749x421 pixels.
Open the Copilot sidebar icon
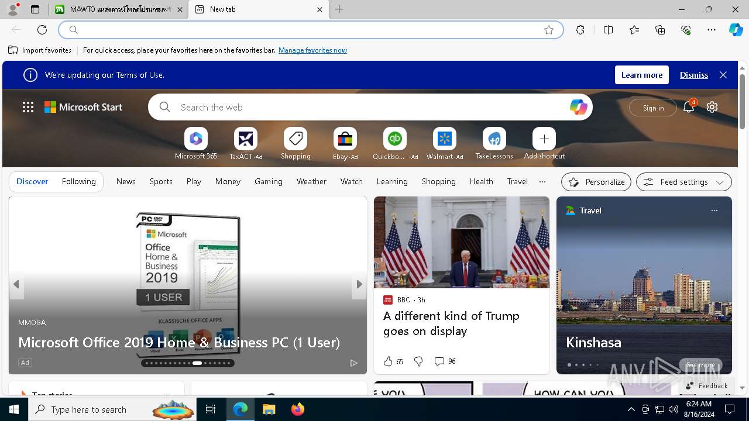click(x=736, y=30)
